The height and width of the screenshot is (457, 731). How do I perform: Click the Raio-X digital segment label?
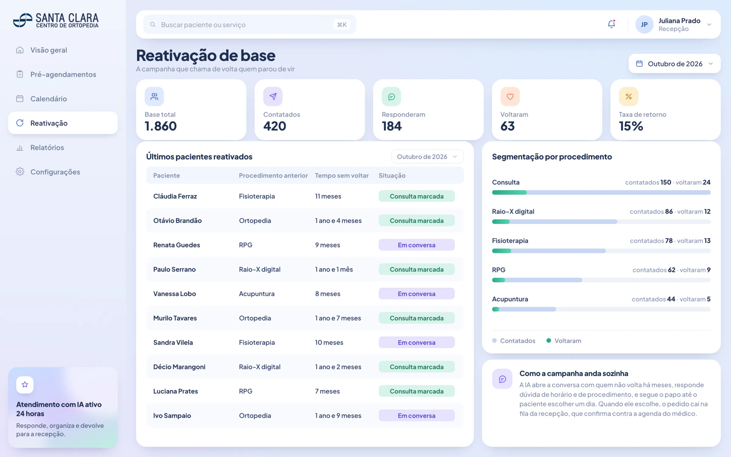[x=513, y=211]
